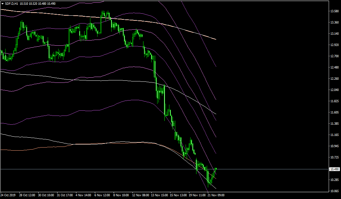This screenshot has width=341, height=199.
Task: Click the triangle arrow beside SDF.D,H1
Action: tap(2, 3)
